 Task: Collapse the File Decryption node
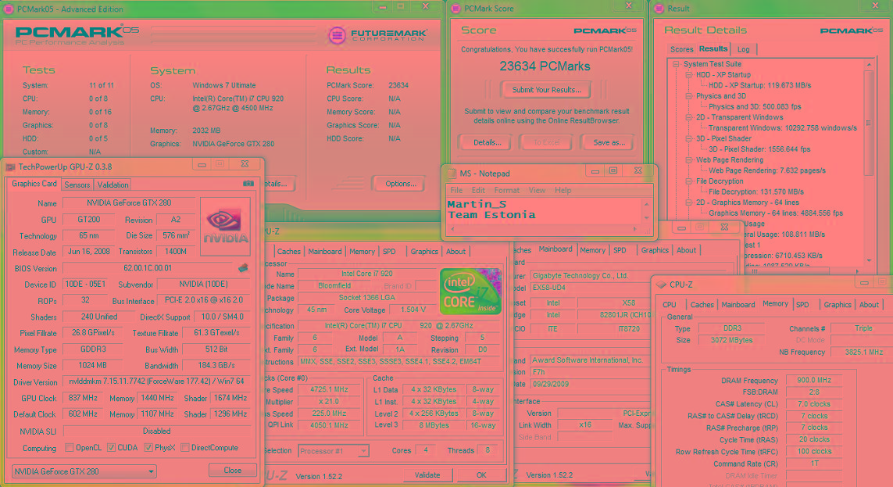pos(688,181)
